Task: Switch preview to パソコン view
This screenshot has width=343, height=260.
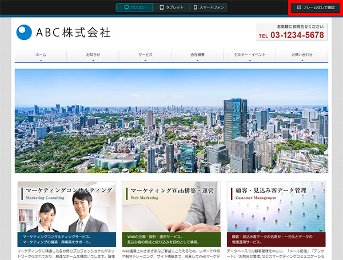Action: tap(134, 7)
